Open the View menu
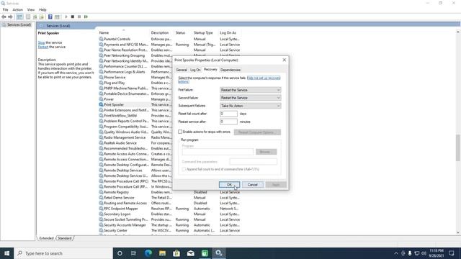The image size is (461, 259). pos(30,9)
